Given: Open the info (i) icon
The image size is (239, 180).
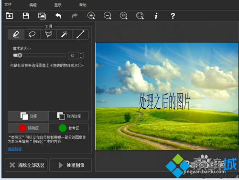Looking at the screenshot, I should [156, 16].
